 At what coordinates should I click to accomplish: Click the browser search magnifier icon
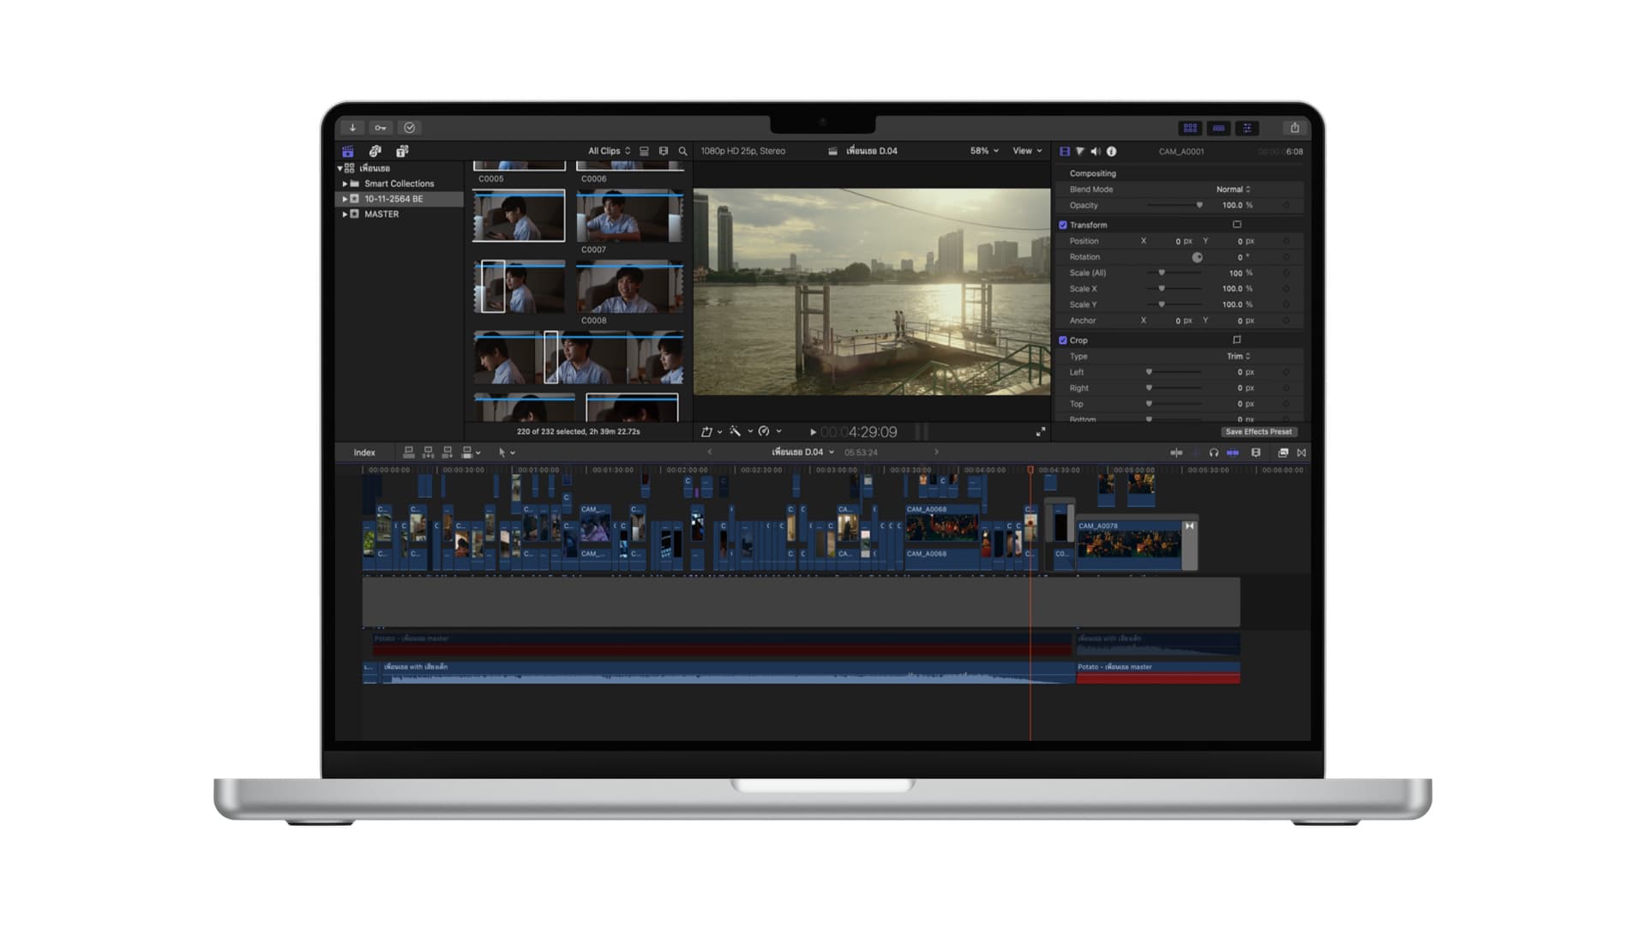(683, 151)
